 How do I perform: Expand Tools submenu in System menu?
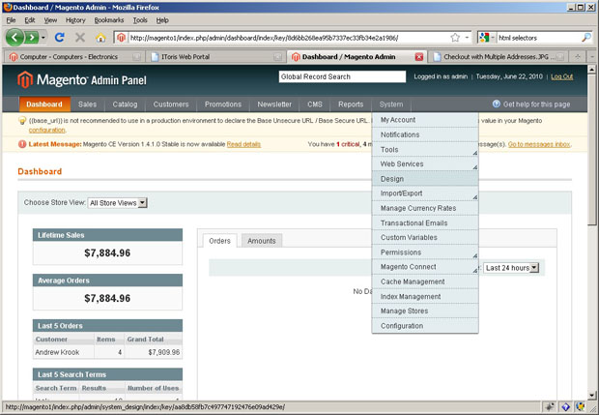[474, 153]
